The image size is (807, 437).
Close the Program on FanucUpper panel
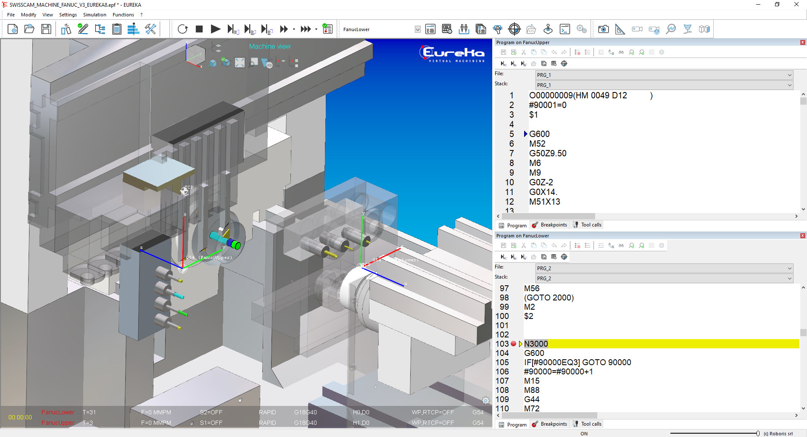(x=802, y=42)
